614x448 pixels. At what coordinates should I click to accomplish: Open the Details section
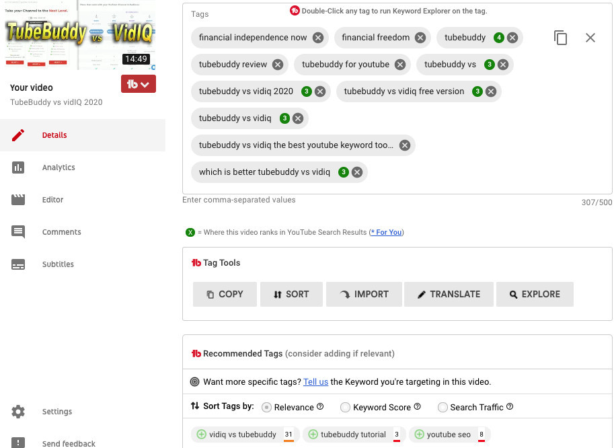(x=83, y=135)
